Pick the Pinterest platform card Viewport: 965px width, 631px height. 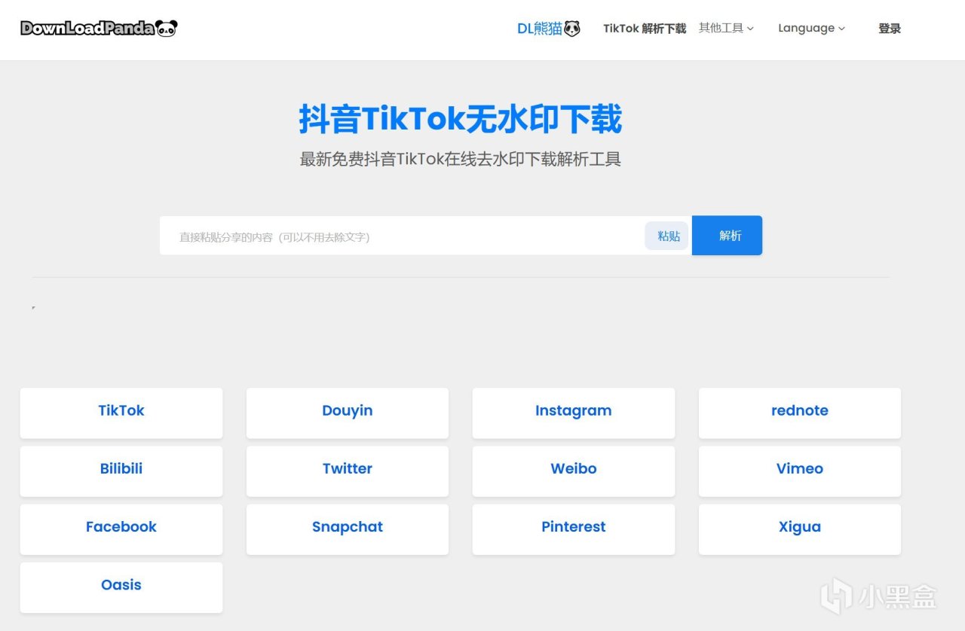(574, 529)
